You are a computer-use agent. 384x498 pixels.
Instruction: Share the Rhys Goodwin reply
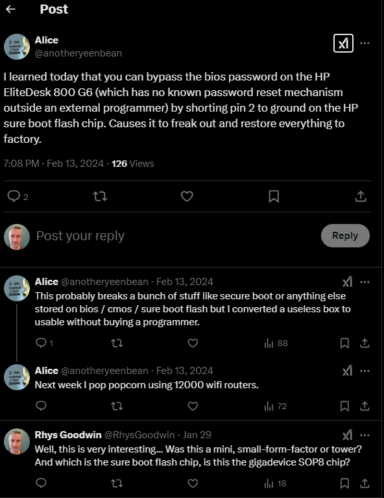point(365,483)
